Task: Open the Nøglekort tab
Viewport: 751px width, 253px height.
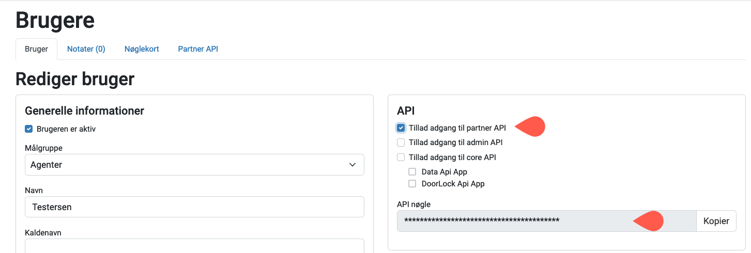Action: [142, 49]
